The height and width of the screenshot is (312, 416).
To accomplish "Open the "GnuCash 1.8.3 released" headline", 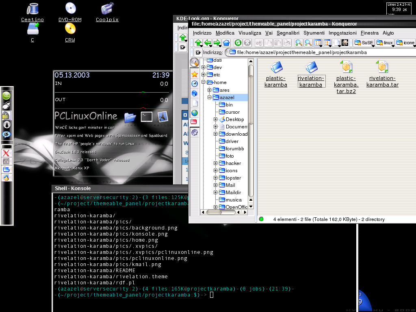I will click(75, 152).
